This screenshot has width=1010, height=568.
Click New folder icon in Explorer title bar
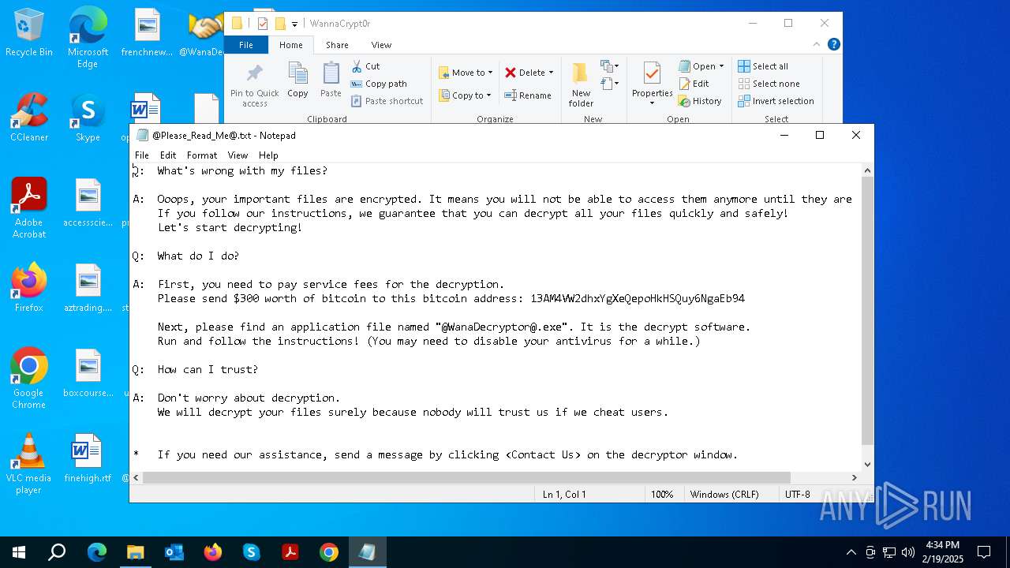click(x=280, y=24)
